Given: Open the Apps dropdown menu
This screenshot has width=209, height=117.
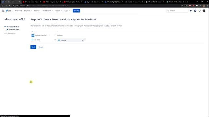Looking at the screenshot, I should (67, 11).
